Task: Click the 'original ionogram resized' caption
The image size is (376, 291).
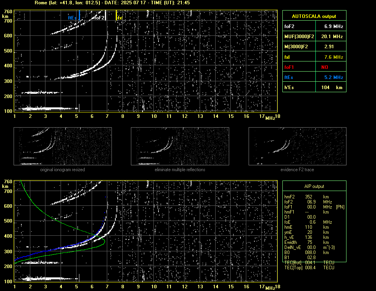Action: 63,170
